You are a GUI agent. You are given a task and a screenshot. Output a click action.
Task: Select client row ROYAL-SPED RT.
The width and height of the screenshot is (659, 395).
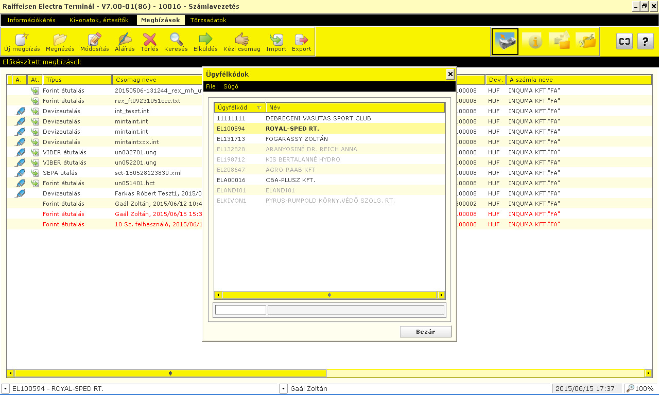point(329,129)
